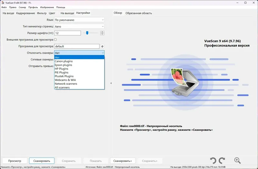Click the VueScan app icon in title bar
Image resolution: width=258 pixels, height=169 pixels.
(x=3, y=3)
